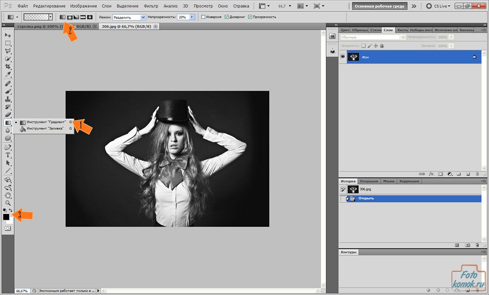The height and width of the screenshot is (295, 489).
Task: Click the delete layer trash icon
Action: [477, 174]
